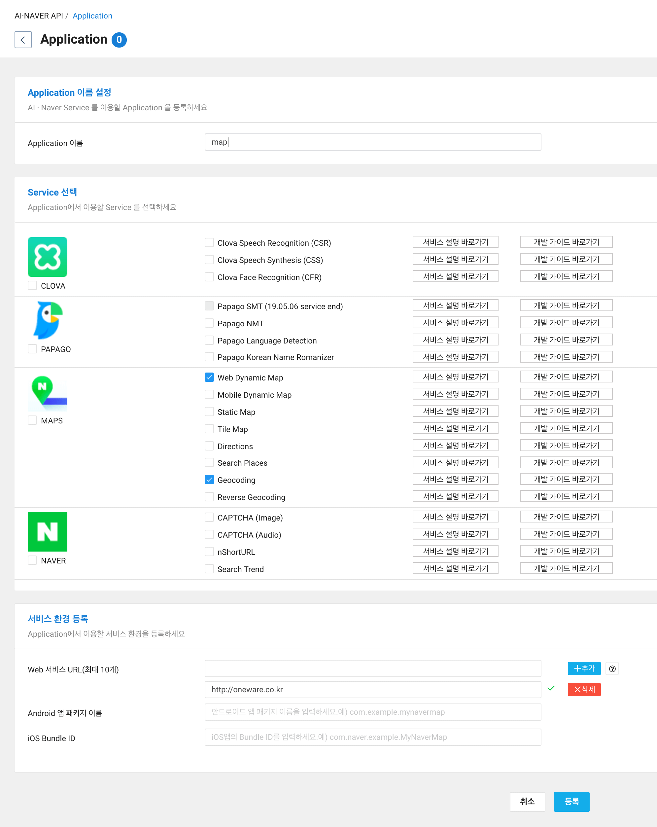Open developer guide for Web Dynamic Map
The width and height of the screenshot is (657, 827).
pos(566,377)
